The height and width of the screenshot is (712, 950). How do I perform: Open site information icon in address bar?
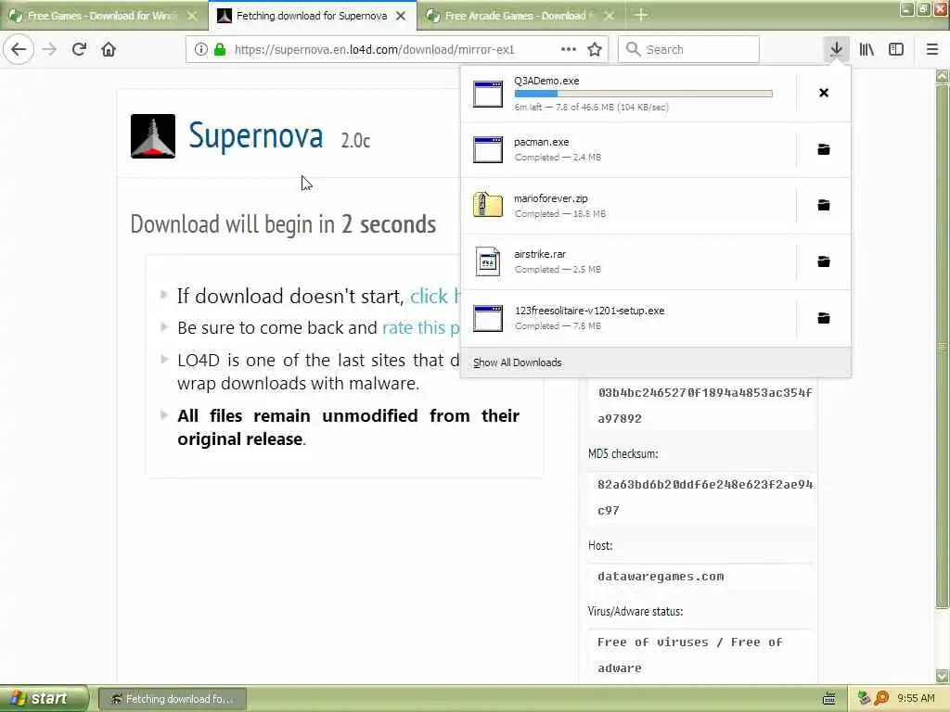click(x=200, y=50)
